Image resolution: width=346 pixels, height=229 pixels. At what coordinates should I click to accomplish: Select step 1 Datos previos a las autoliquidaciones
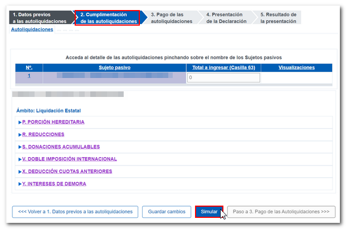40,18
